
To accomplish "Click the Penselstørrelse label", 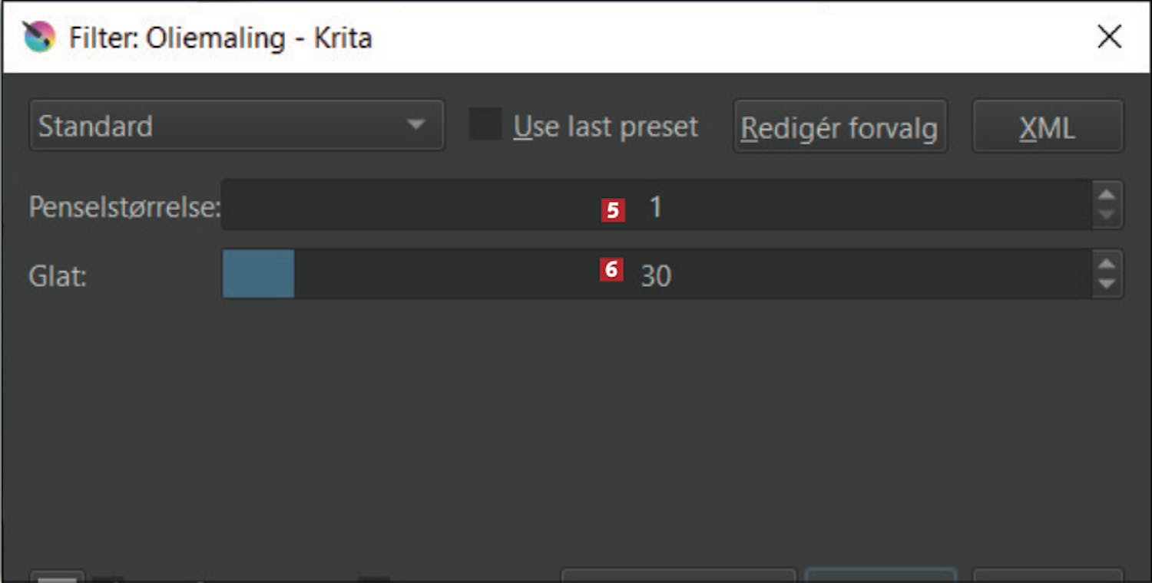I will (x=125, y=207).
